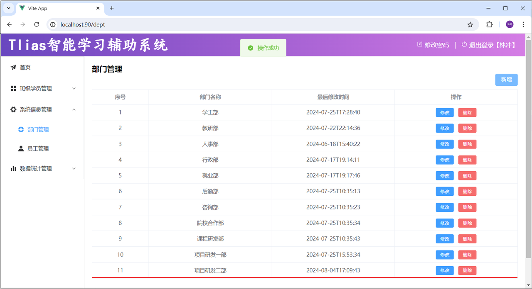Click the browser refresh icon
The height and width of the screenshot is (289, 532).
click(x=36, y=24)
